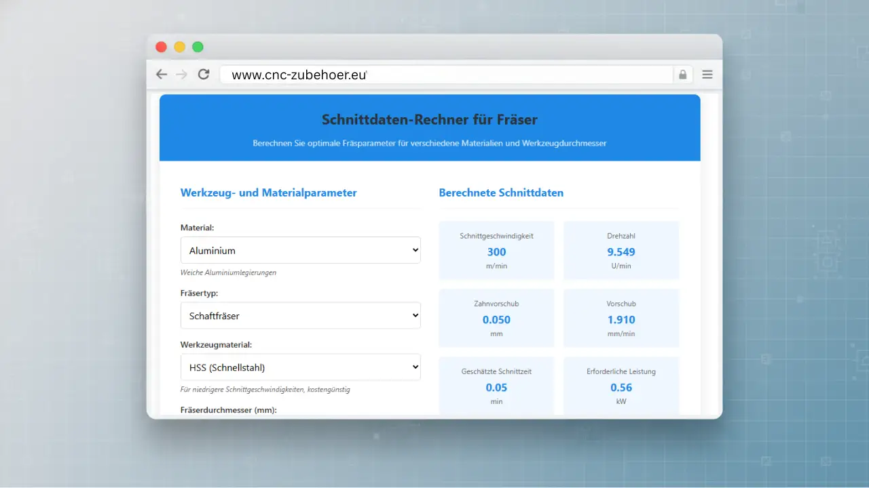Click the Vorschub value 1.910
Viewport: 869px width, 488px height.
(621, 320)
